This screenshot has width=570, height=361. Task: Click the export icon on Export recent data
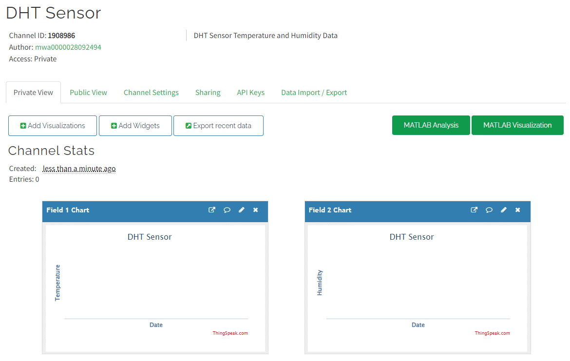189,125
